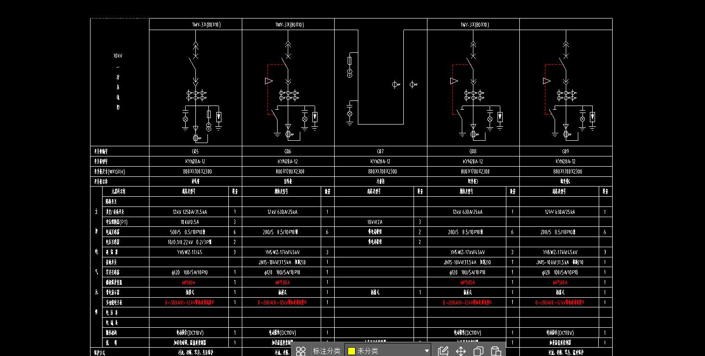
Task: Click the 10/0.1/0.22kV 0.2/3P cell
Action: (189, 242)
